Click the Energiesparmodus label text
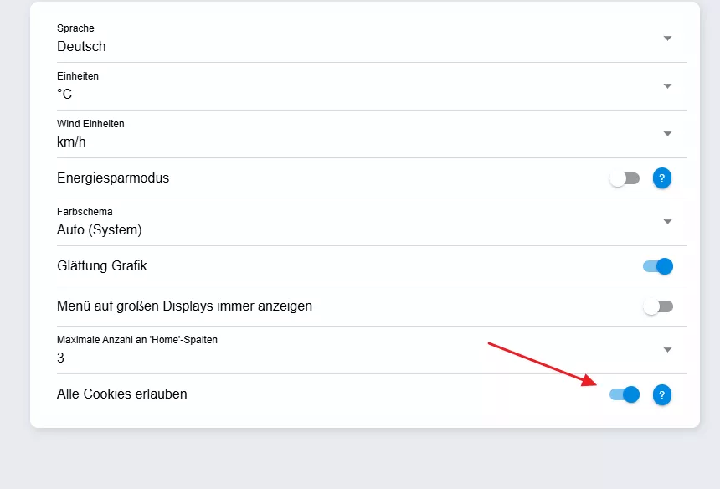 click(113, 178)
